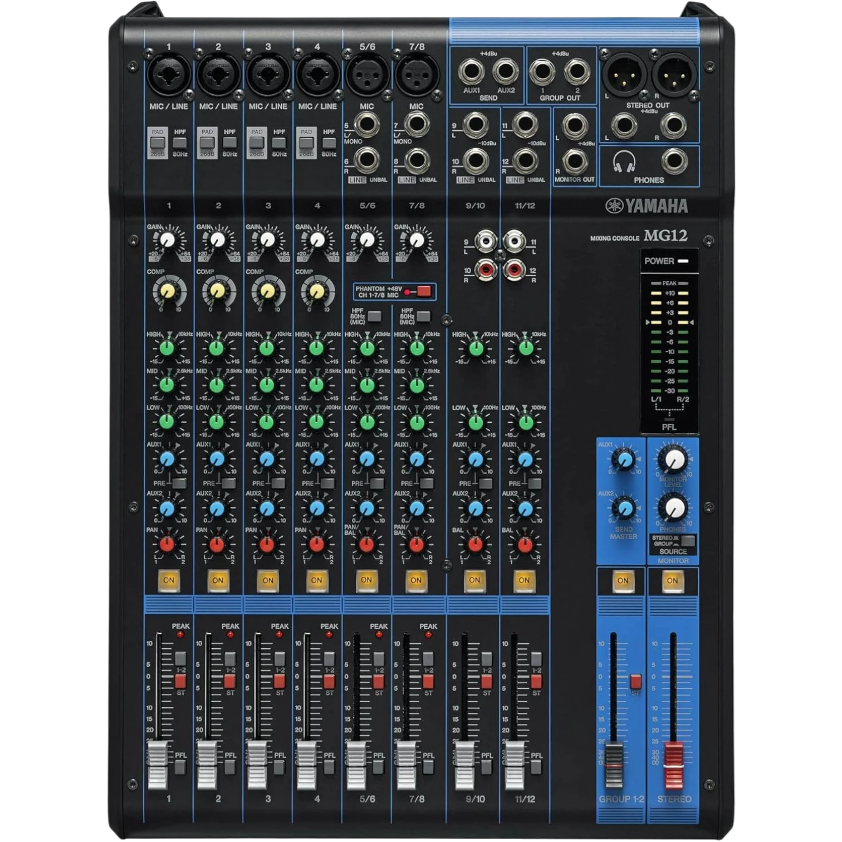Click the channel 4 blue AUX1 knob
This screenshot has width=842, height=842.
(316, 459)
